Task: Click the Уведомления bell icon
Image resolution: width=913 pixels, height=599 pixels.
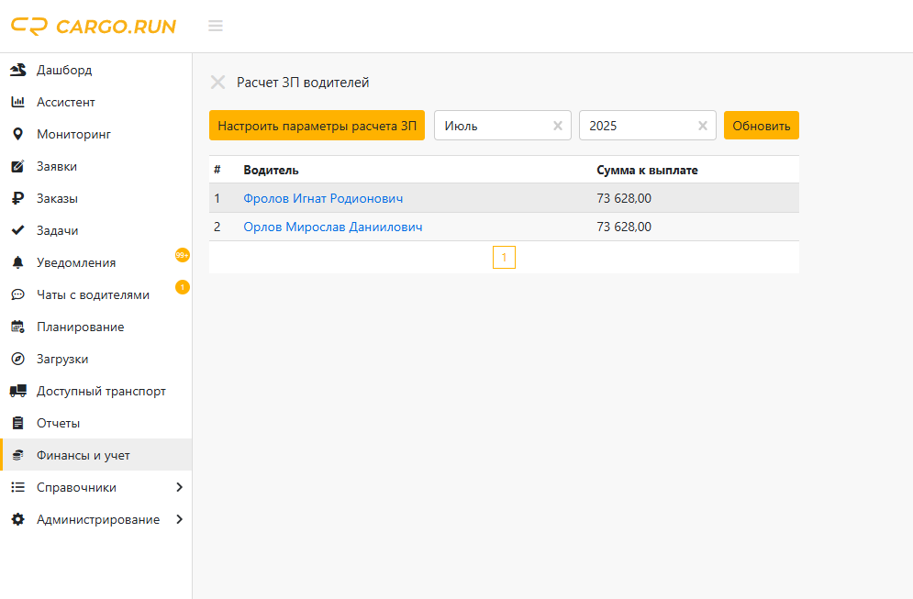Action: coord(17,263)
